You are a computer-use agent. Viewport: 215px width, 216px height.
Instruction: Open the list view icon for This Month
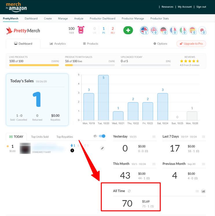click(154, 164)
